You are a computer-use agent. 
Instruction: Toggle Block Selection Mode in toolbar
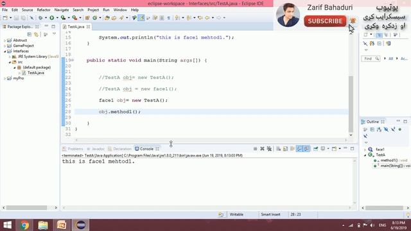tap(162, 18)
